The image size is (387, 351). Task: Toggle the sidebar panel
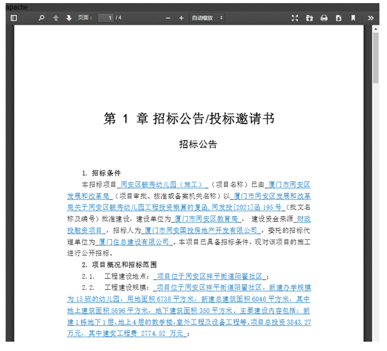point(14,18)
